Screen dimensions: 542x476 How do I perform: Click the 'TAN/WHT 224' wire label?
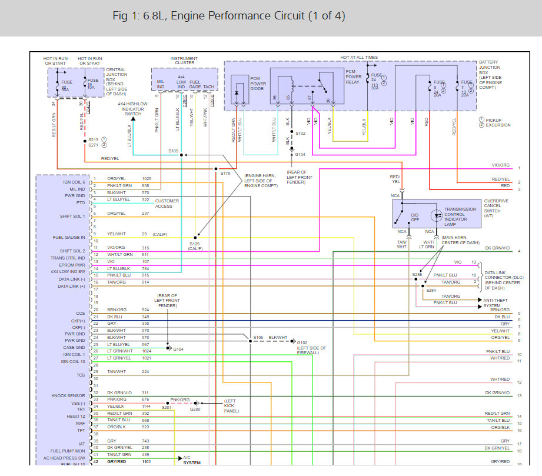[x=128, y=372]
